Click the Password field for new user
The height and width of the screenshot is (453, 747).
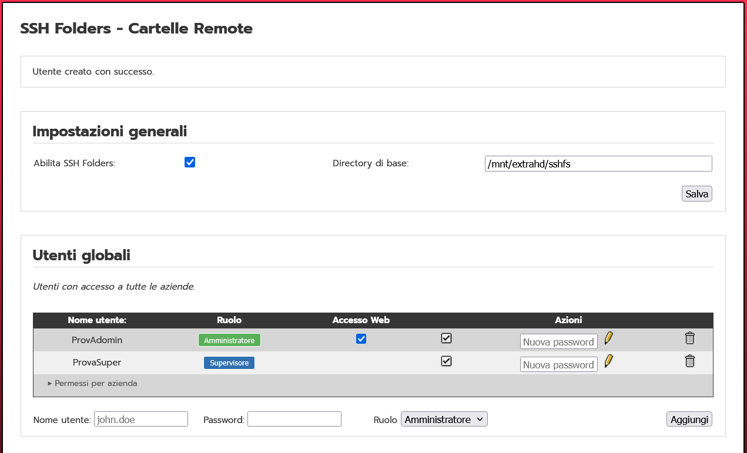tap(294, 420)
